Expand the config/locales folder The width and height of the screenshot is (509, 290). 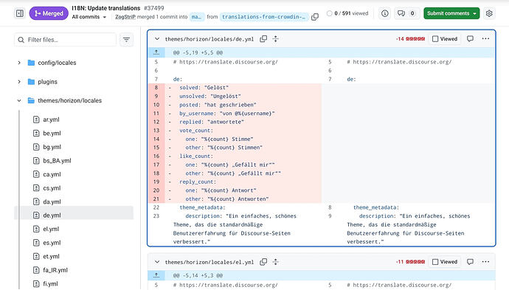(x=19, y=63)
